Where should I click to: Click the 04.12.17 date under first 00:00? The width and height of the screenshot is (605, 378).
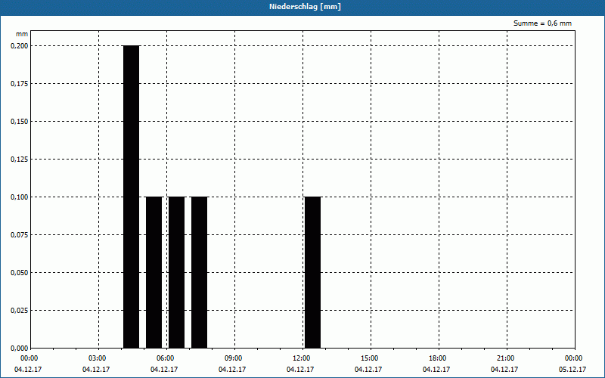[x=28, y=370]
